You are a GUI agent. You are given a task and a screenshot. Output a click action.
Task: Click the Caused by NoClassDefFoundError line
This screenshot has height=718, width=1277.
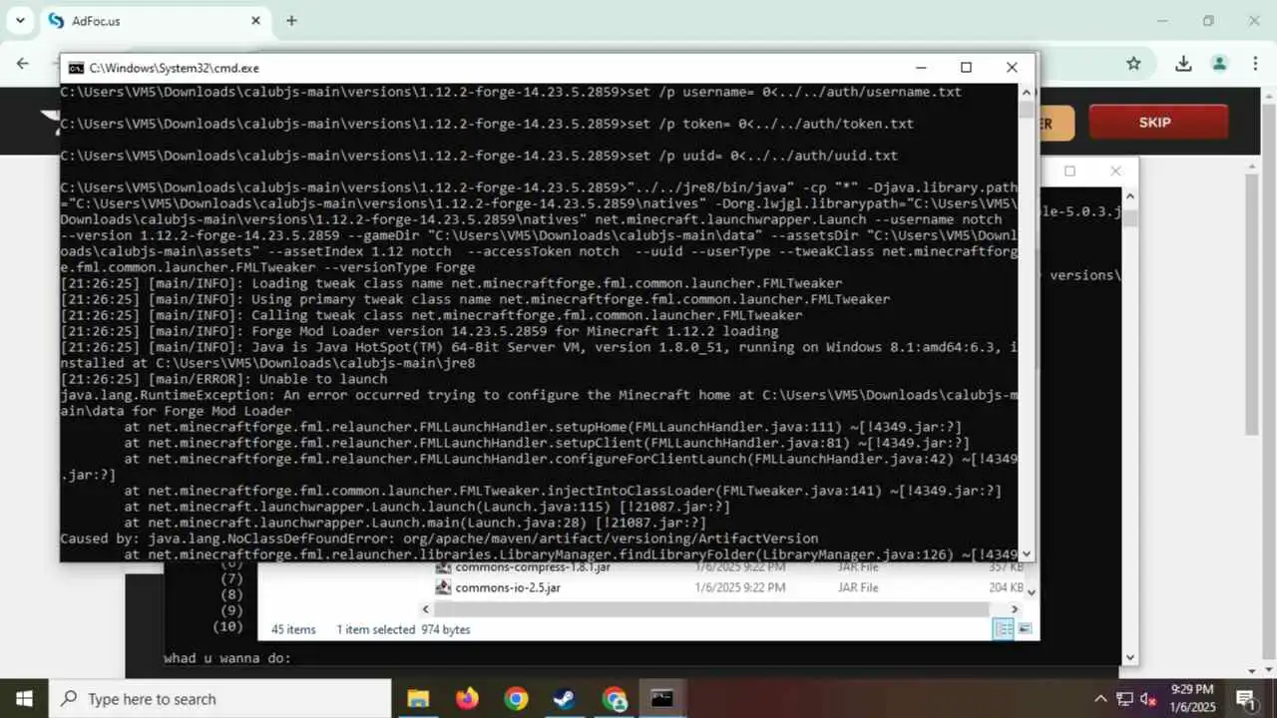(439, 538)
